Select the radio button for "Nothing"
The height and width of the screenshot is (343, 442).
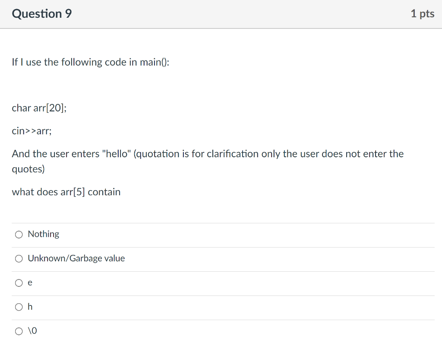click(x=19, y=234)
